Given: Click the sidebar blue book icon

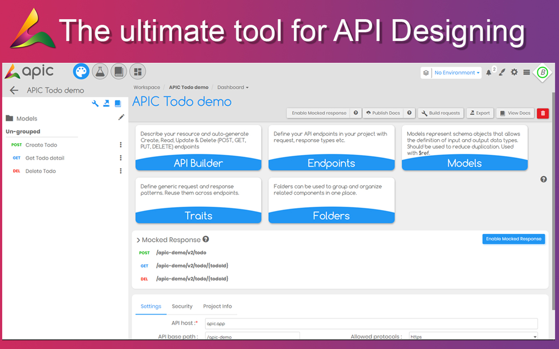Looking at the screenshot, I should click(x=118, y=103).
